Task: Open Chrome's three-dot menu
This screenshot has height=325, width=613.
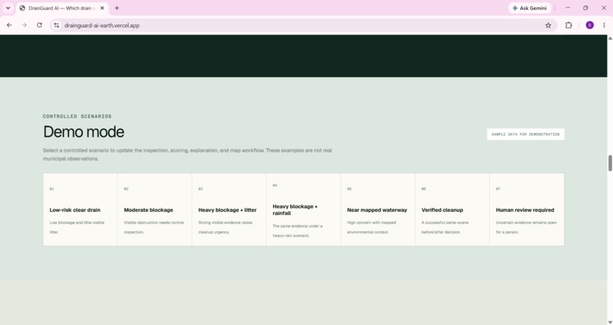Action: 604,25
